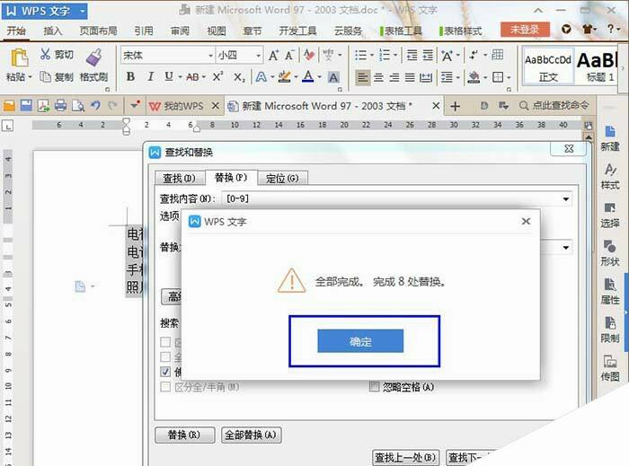Screen dimensions: 629x466
Task: Click the numbered list icon
Action: 385,55
